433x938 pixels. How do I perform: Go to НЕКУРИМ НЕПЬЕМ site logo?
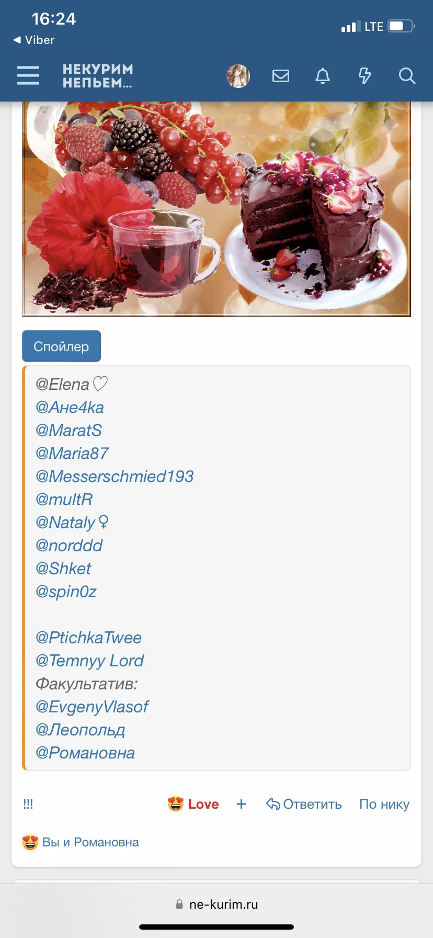[x=98, y=76]
